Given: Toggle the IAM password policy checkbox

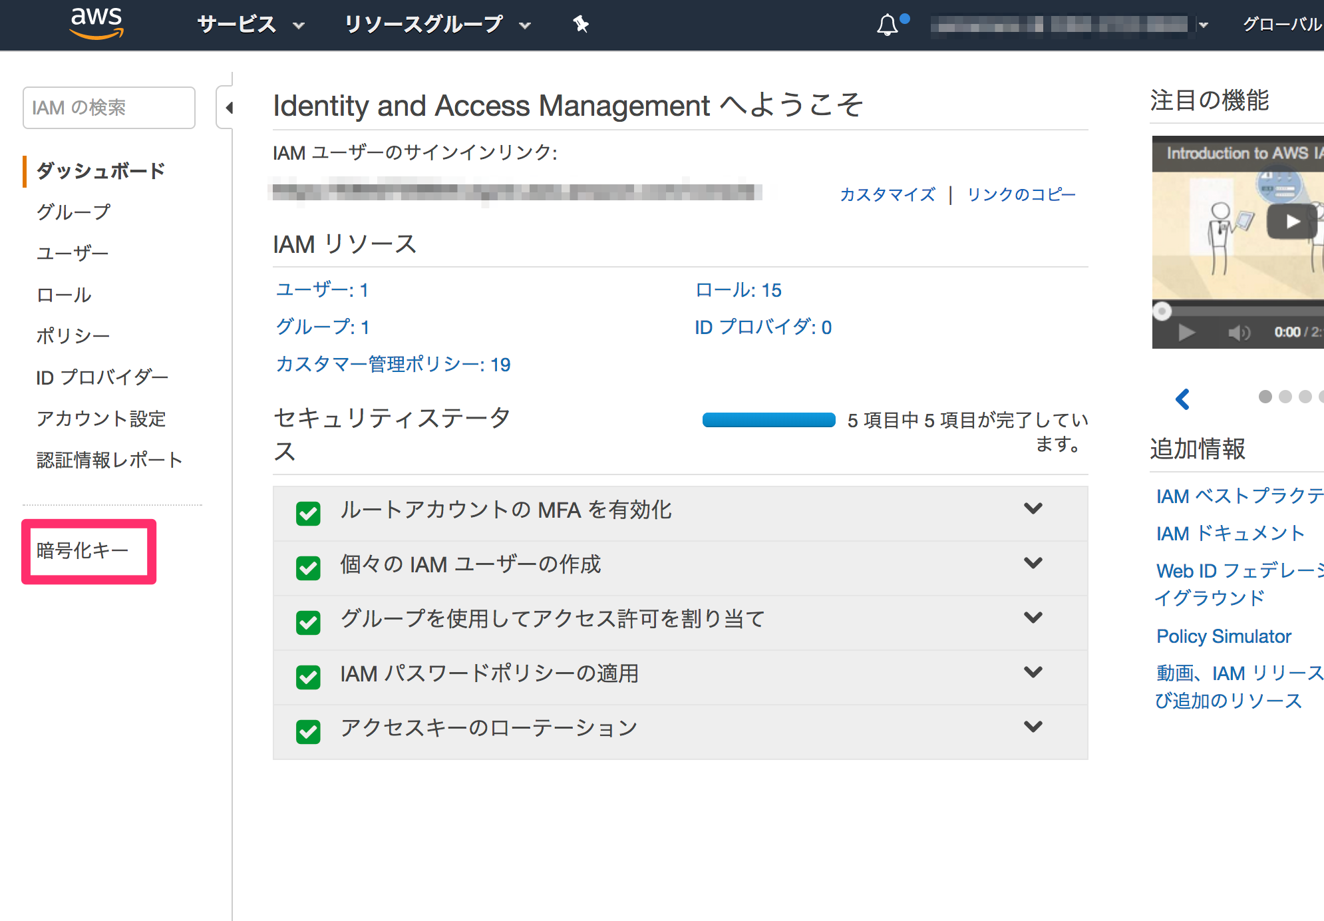Looking at the screenshot, I should 308,677.
